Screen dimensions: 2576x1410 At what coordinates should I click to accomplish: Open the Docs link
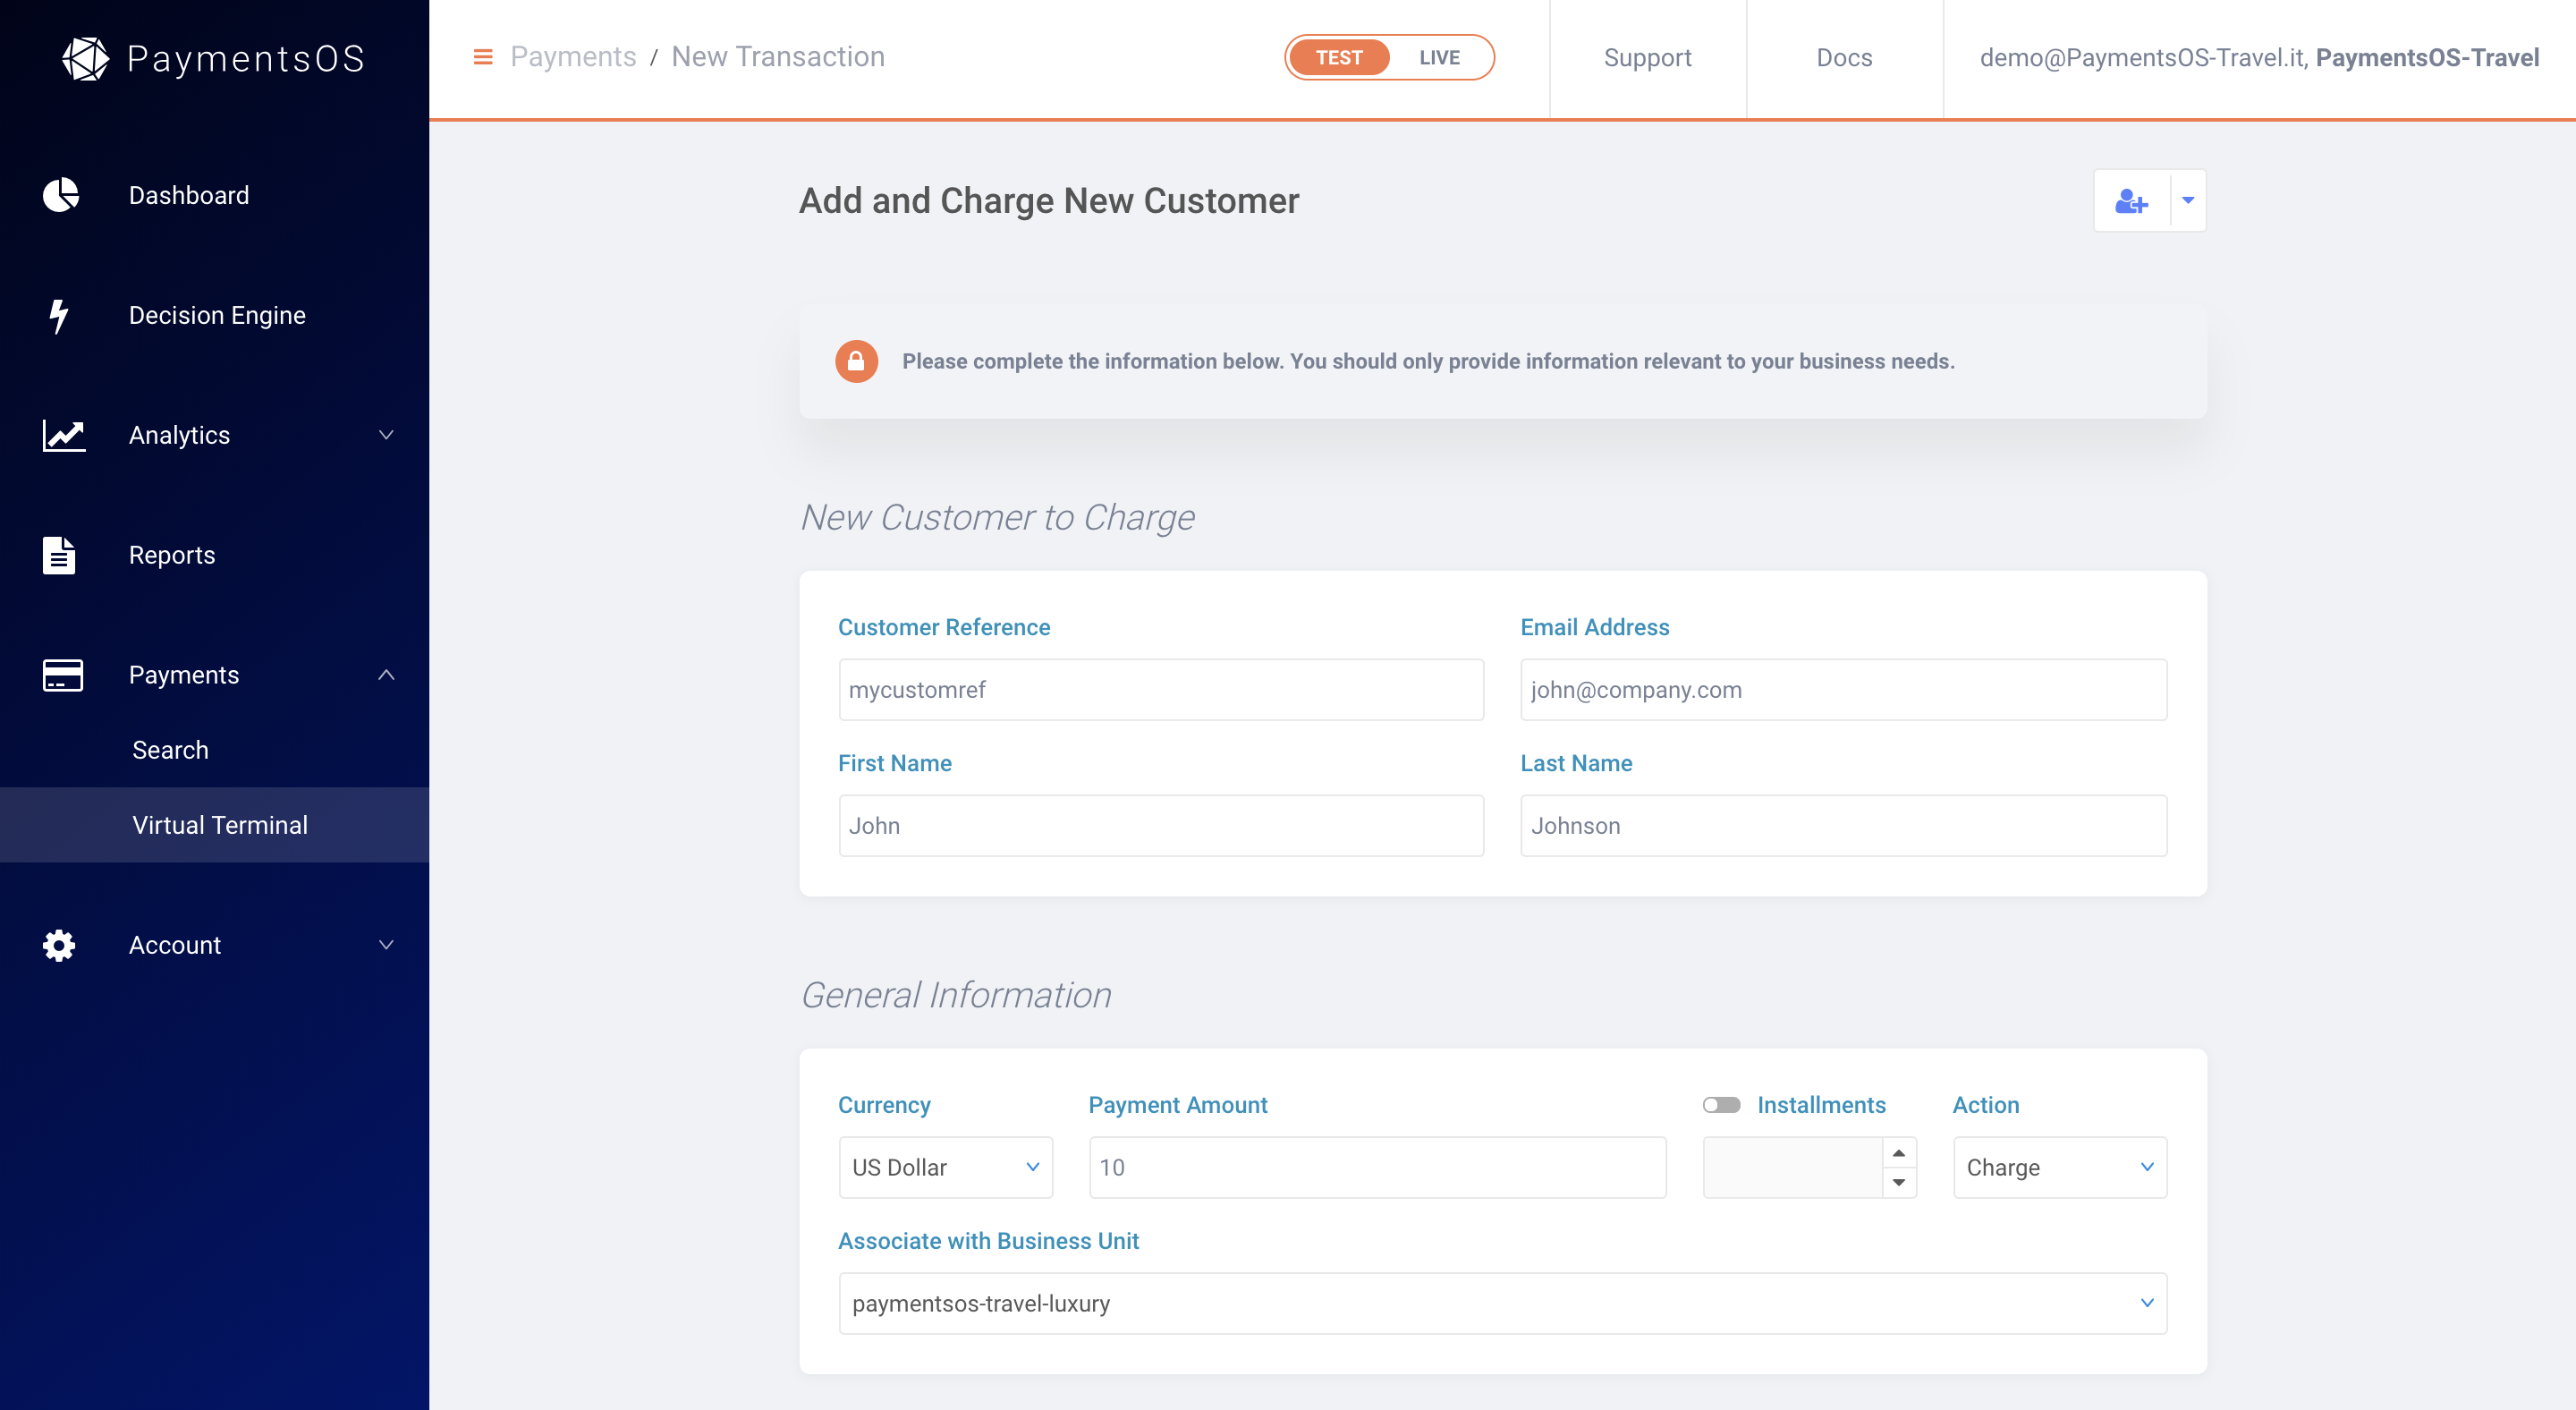[1844, 58]
